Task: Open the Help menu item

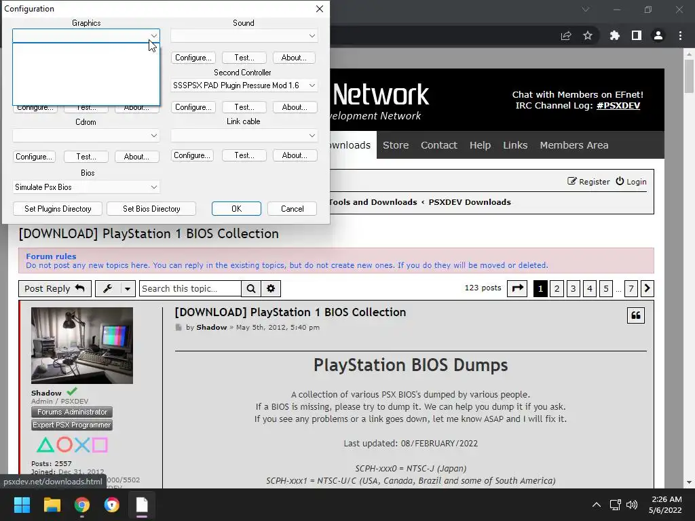Action: (480, 145)
